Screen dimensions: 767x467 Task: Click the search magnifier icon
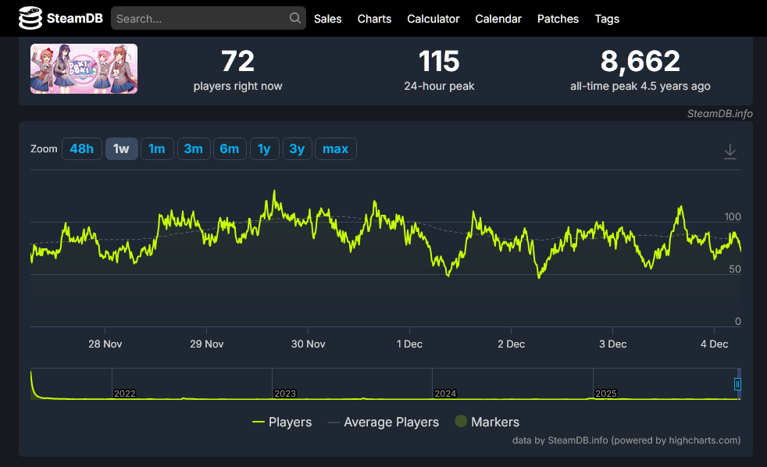pyautogui.click(x=295, y=18)
